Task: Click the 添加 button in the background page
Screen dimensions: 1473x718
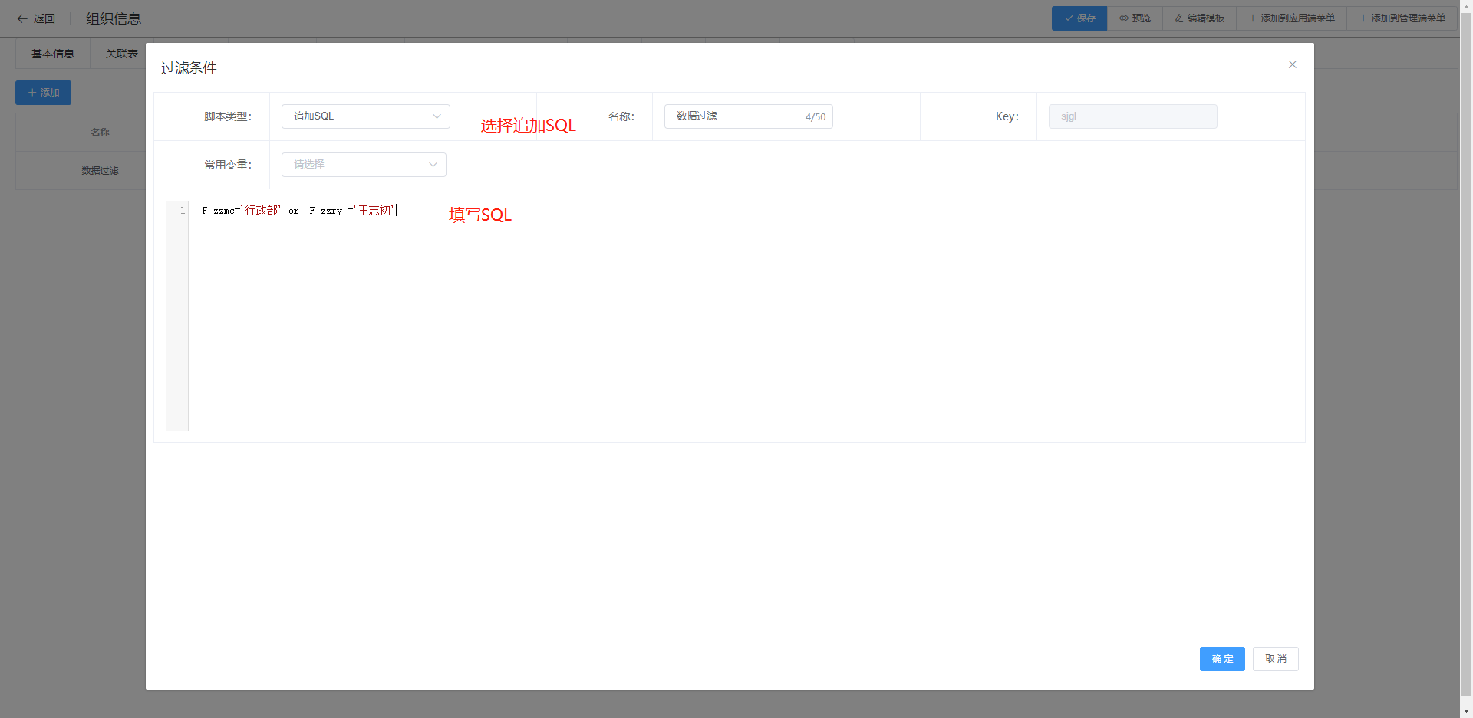Action: (43, 93)
